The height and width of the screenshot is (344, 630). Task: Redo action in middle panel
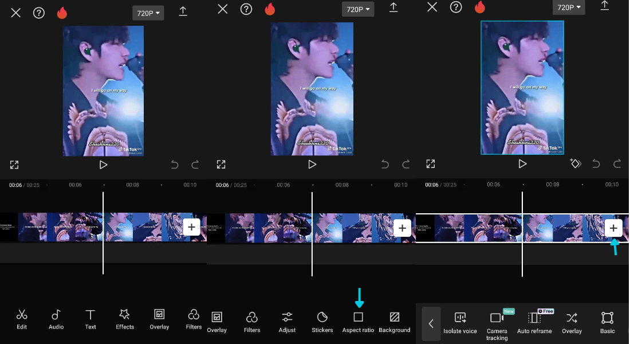pos(406,164)
